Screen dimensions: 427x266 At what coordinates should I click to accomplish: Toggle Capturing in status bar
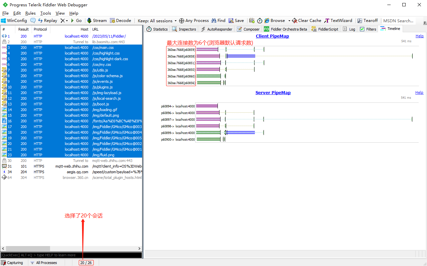click(12, 263)
